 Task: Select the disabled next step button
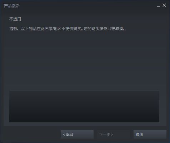pos(113,134)
